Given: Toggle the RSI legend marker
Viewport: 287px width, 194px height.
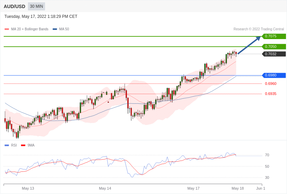Looking at the screenshot, I should [x=7, y=145].
